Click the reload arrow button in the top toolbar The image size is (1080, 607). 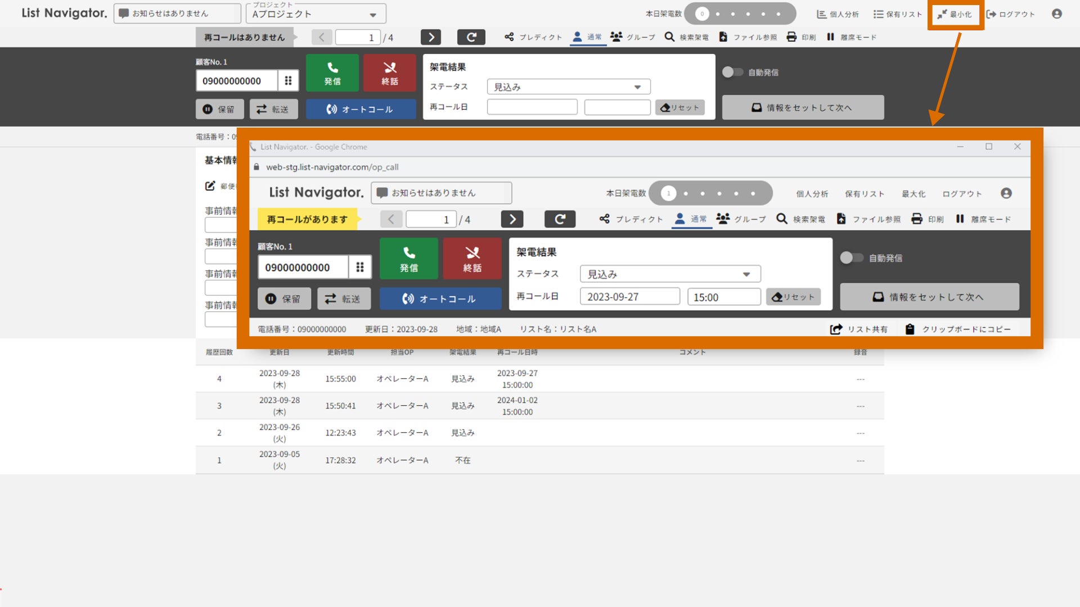(471, 37)
